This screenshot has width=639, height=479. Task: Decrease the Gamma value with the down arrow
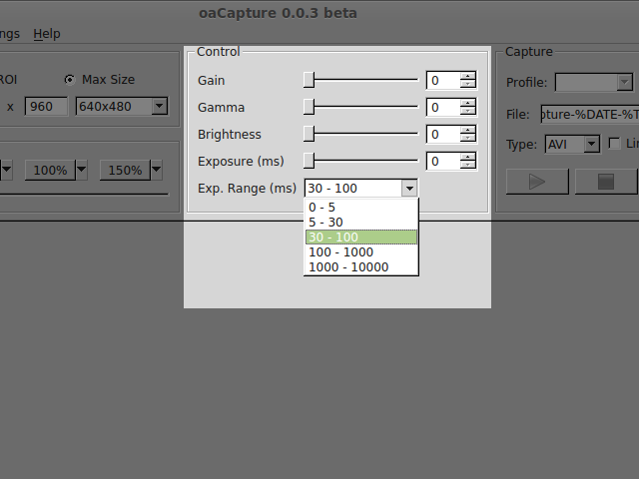(x=468, y=111)
